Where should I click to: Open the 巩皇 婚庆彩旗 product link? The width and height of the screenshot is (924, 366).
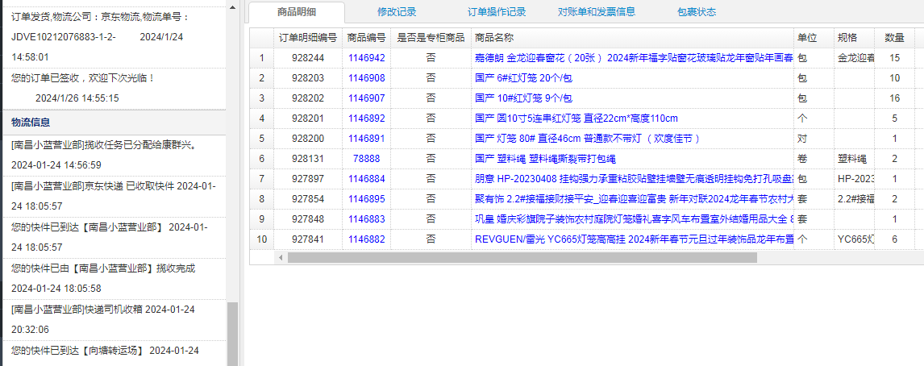click(x=634, y=219)
